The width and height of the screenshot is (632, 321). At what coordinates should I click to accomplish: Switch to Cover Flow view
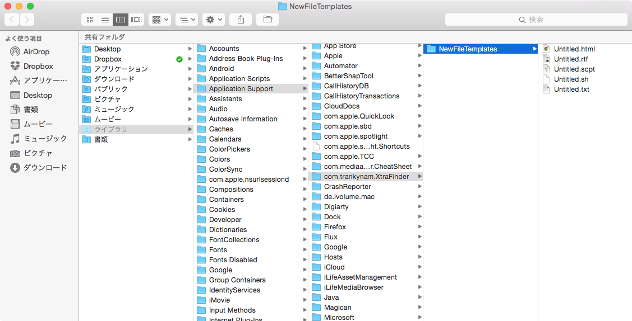(136, 20)
